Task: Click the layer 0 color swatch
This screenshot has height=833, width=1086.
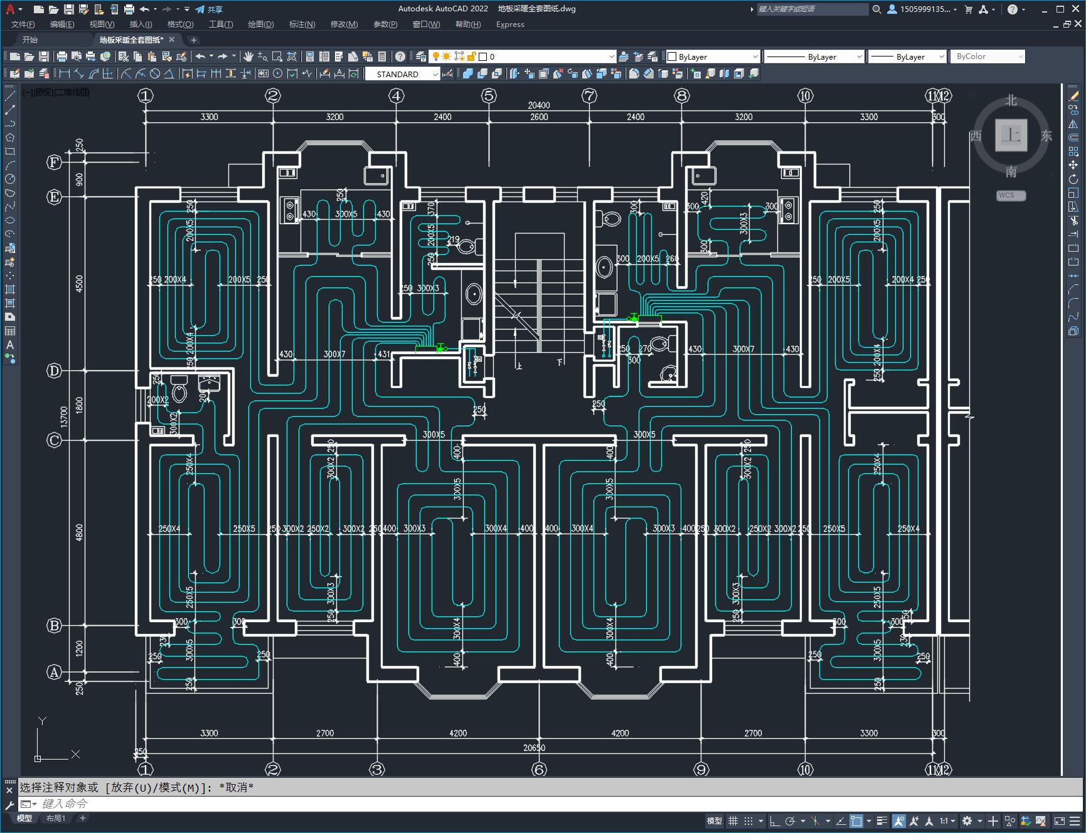Action: (x=483, y=56)
